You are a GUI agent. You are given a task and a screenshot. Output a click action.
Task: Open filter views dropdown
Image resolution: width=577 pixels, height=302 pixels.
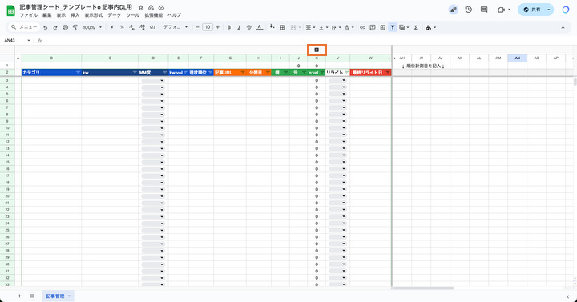[x=404, y=27]
